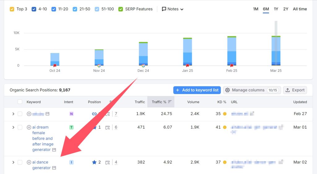
Task: Open the Notes dropdown
Action: [x=172, y=9]
